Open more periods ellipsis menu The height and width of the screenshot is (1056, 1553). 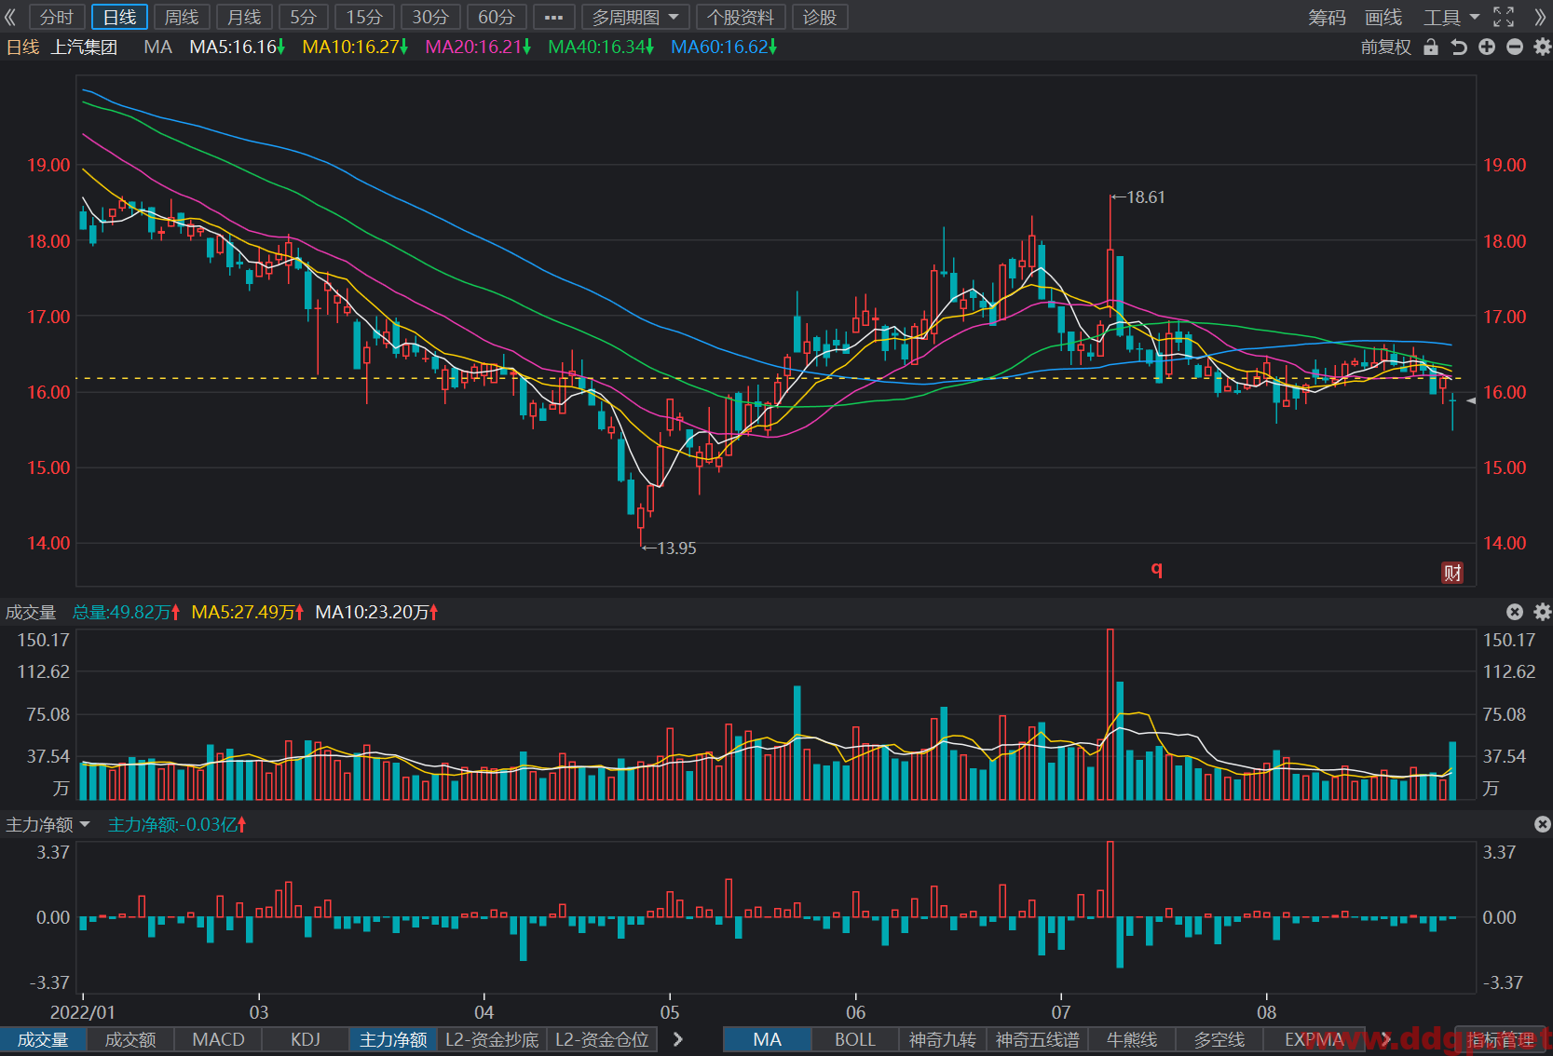click(x=553, y=17)
